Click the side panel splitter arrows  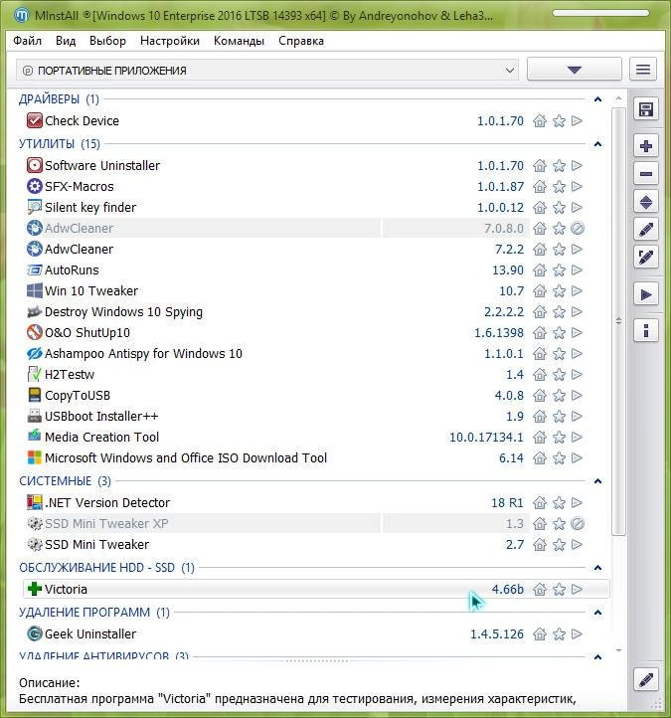click(619, 321)
